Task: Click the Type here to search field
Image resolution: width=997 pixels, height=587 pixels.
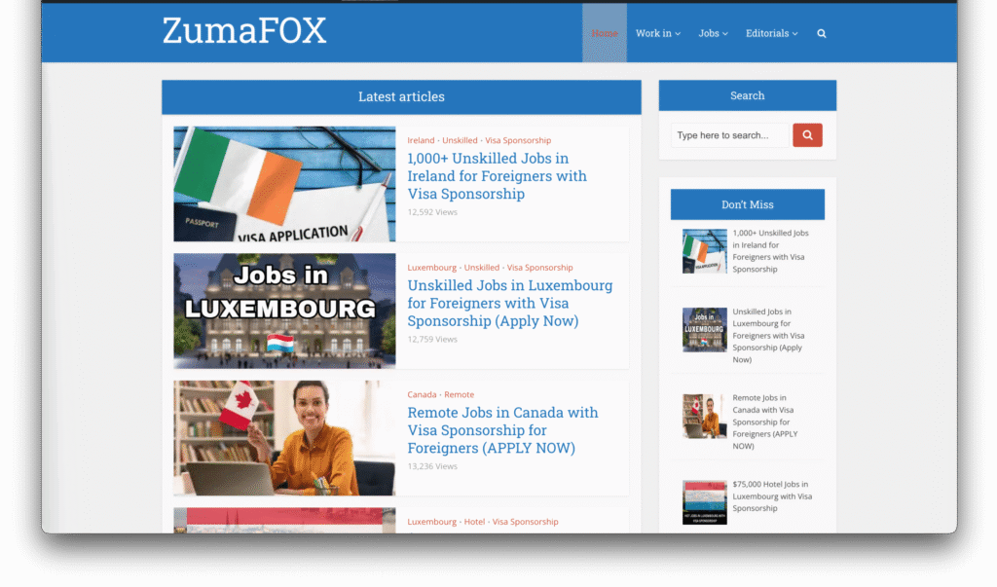Action: 729,135
